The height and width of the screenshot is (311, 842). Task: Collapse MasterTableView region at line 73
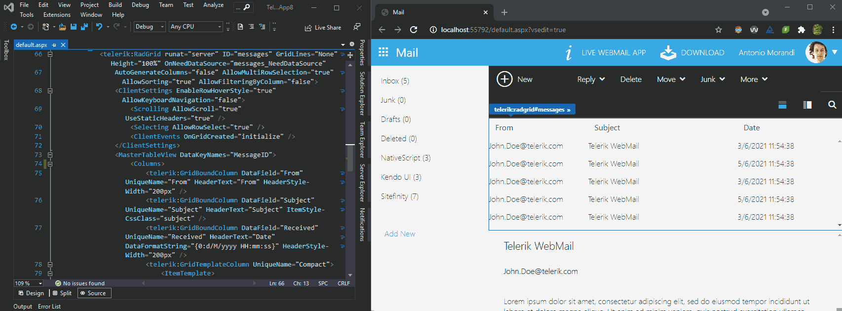[50, 155]
